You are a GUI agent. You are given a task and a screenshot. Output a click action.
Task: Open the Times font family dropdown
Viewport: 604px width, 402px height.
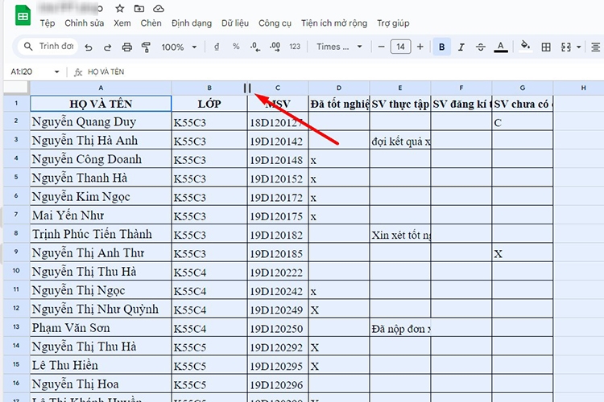339,47
